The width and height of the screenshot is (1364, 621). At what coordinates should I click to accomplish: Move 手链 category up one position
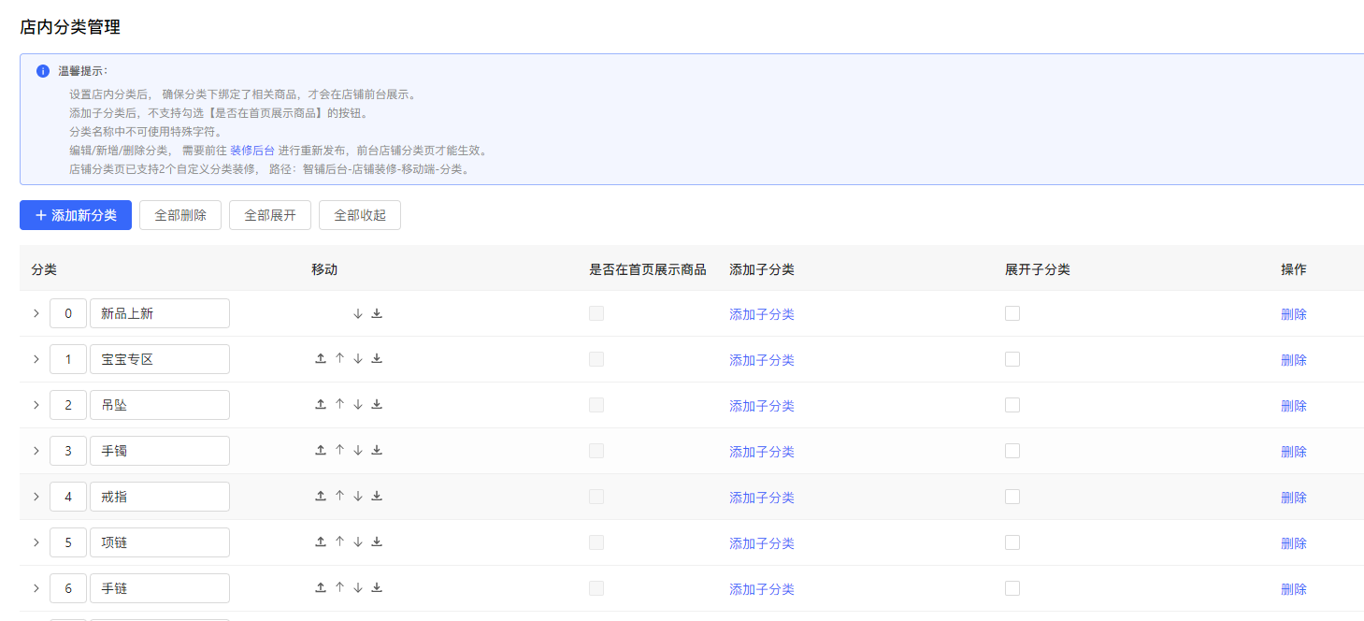[339, 587]
